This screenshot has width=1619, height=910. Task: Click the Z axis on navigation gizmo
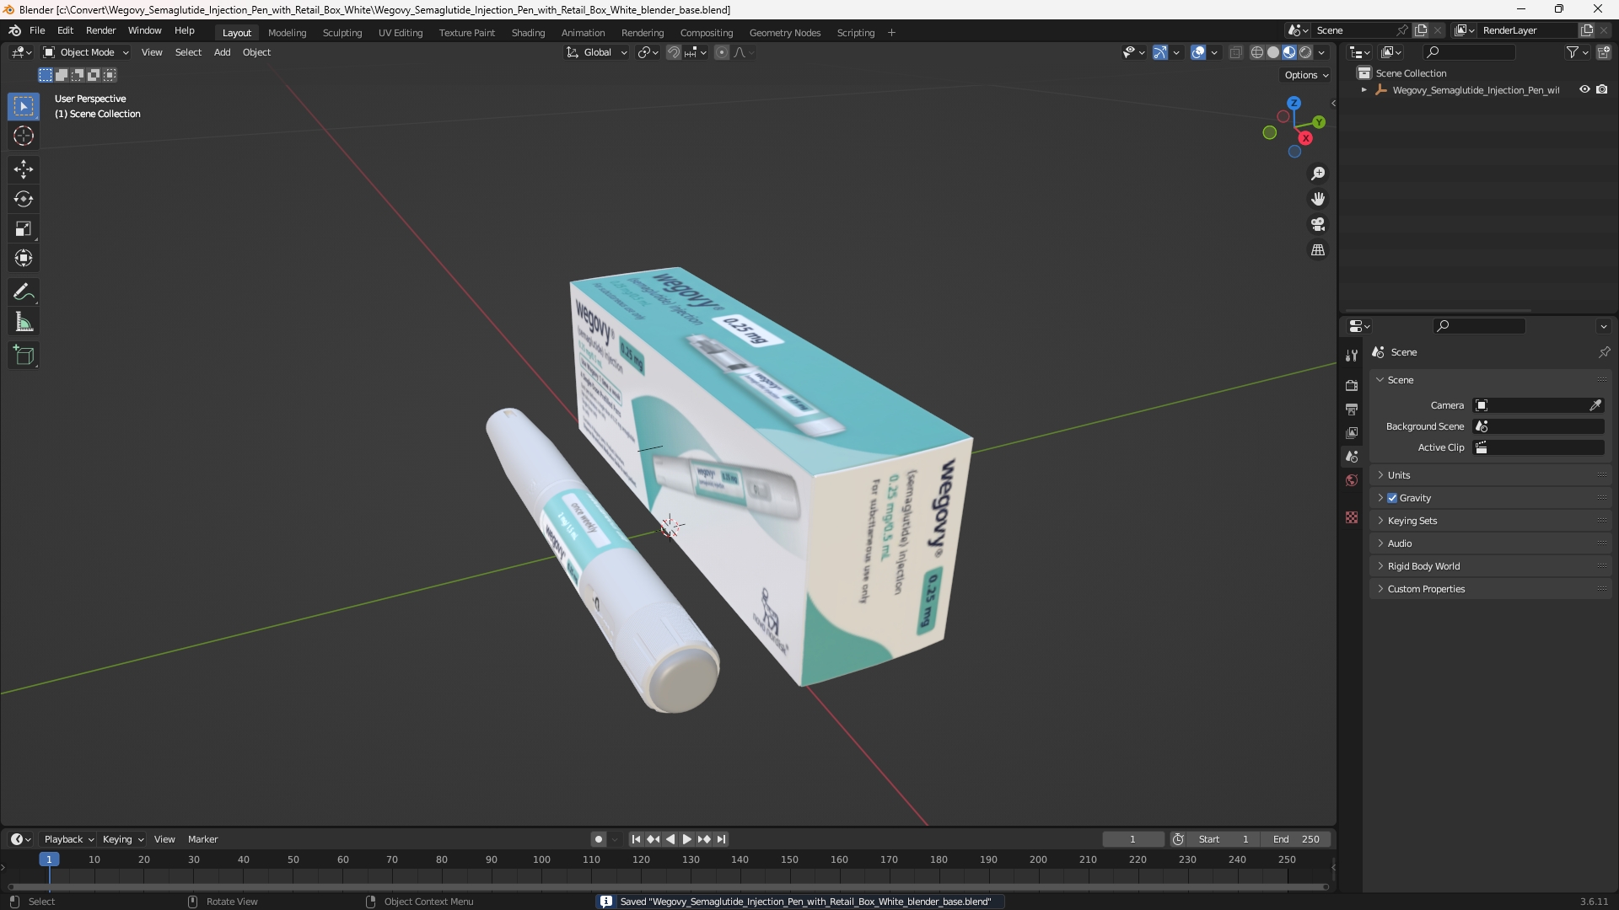coord(1294,103)
